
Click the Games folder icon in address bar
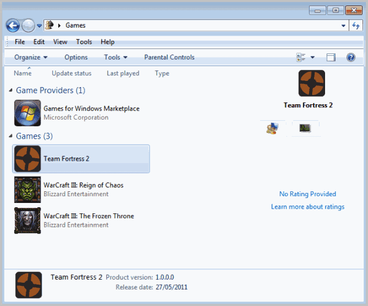pos(50,25)
